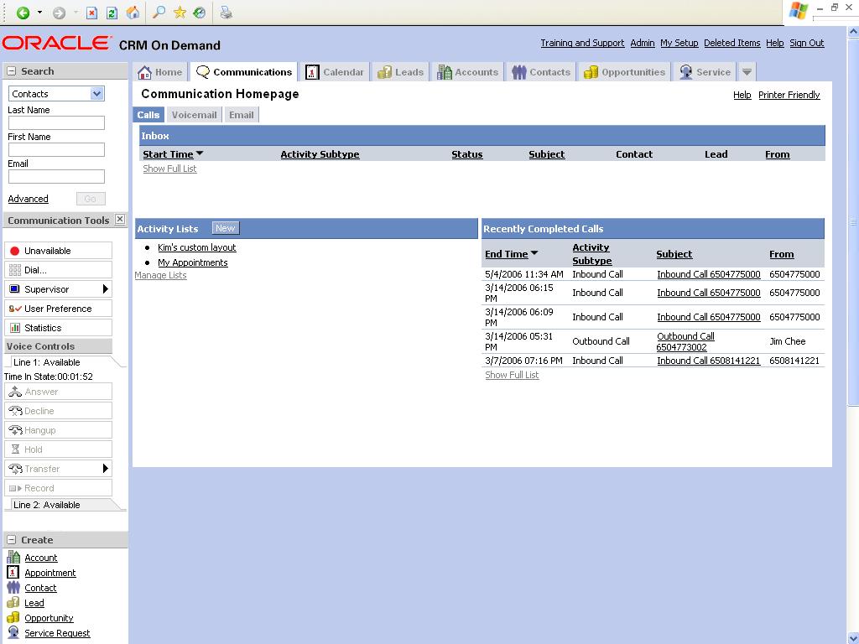This screenshot has height=644, width=859.
Task: Expand the Supervisor submenu arrow
Action: pyautogui.click(x=106, y=289)
